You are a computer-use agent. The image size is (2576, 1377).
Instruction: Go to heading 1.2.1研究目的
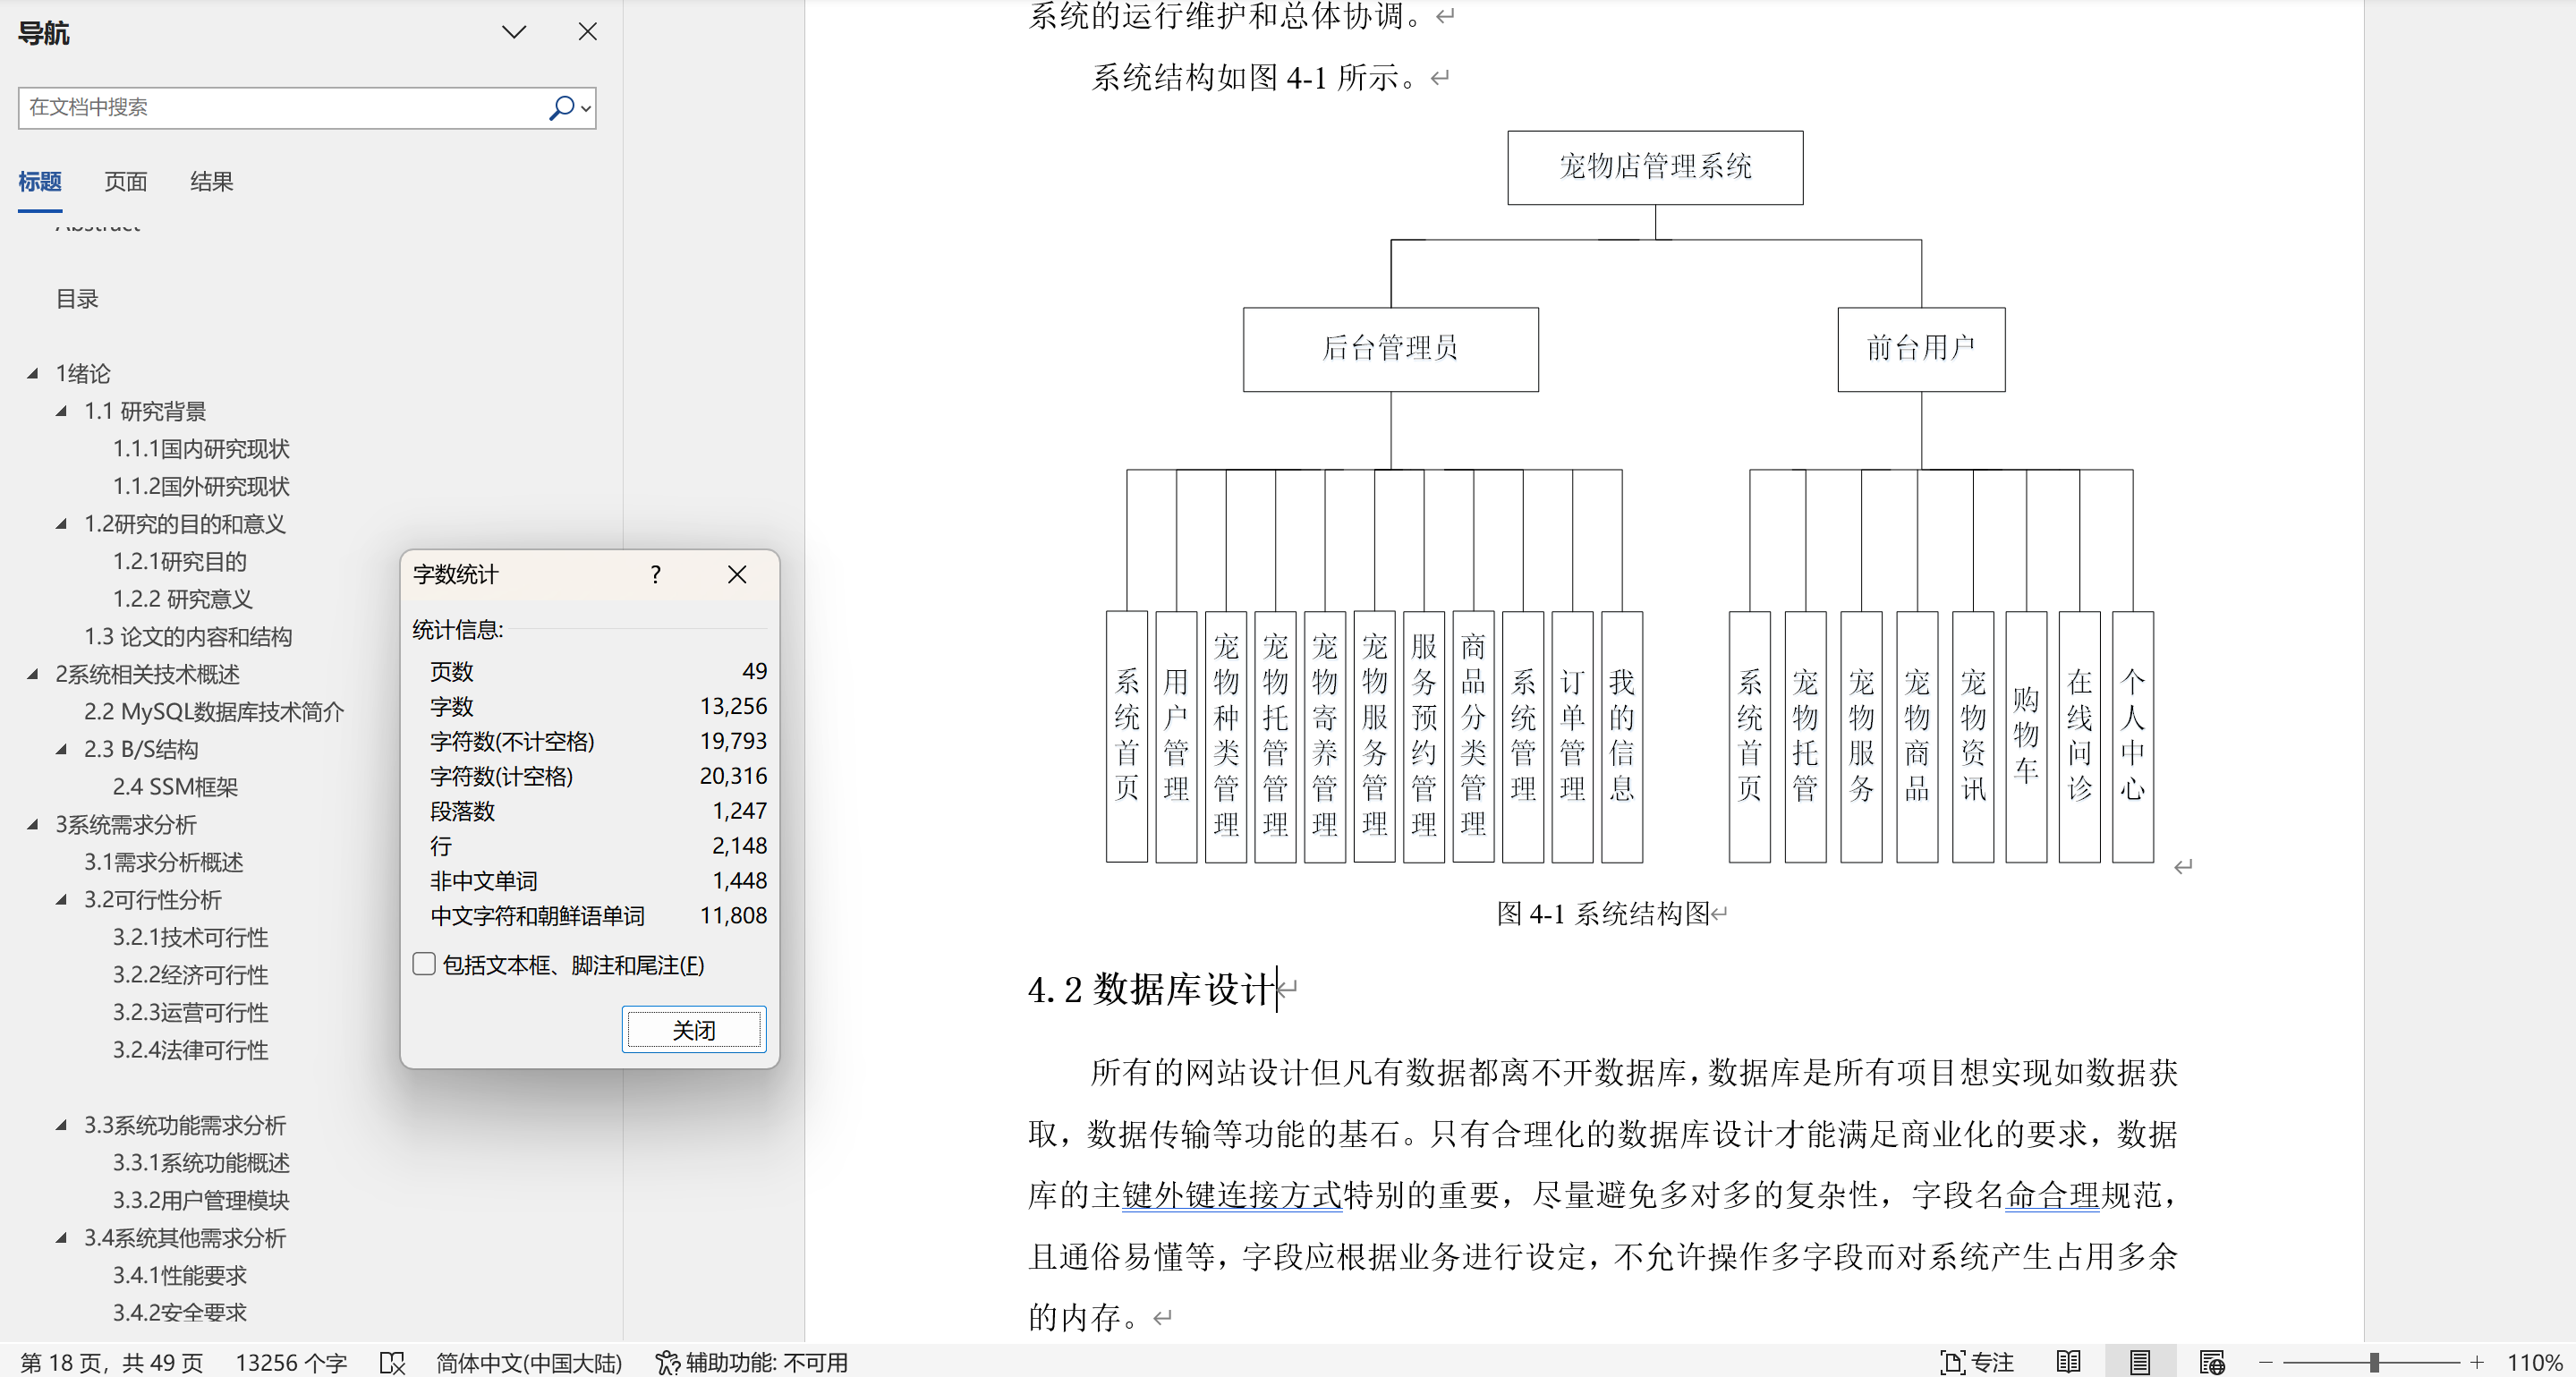(x=179, y=561)
